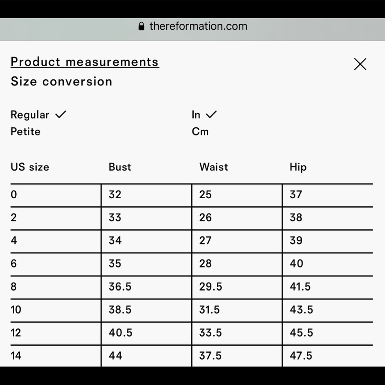Click the Hip column header
Screen dimensions: 385x385
pos(298,167)
